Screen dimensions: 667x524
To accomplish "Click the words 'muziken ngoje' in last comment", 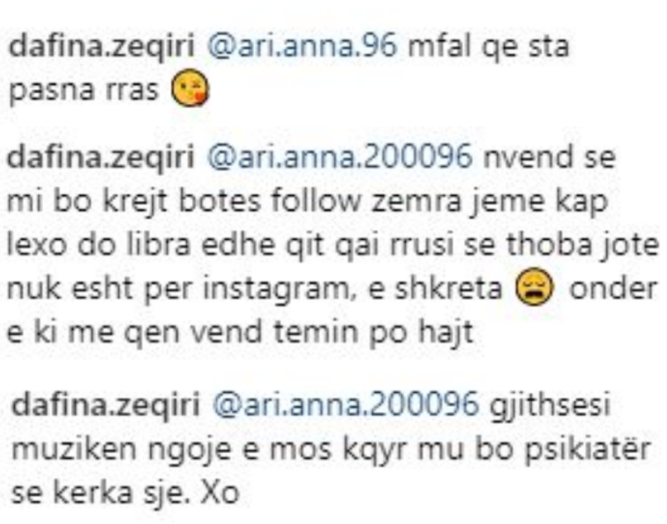I will click(122, 450).
